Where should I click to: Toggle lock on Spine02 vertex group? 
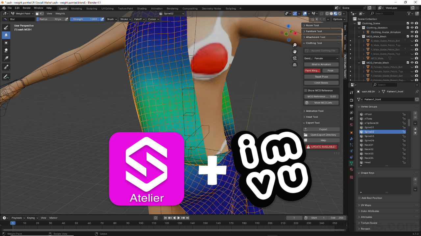click(404, 132)
